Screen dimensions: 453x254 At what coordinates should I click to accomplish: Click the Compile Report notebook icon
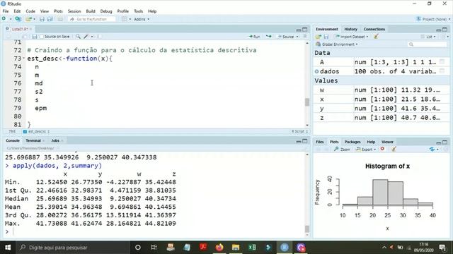point(99,37)
